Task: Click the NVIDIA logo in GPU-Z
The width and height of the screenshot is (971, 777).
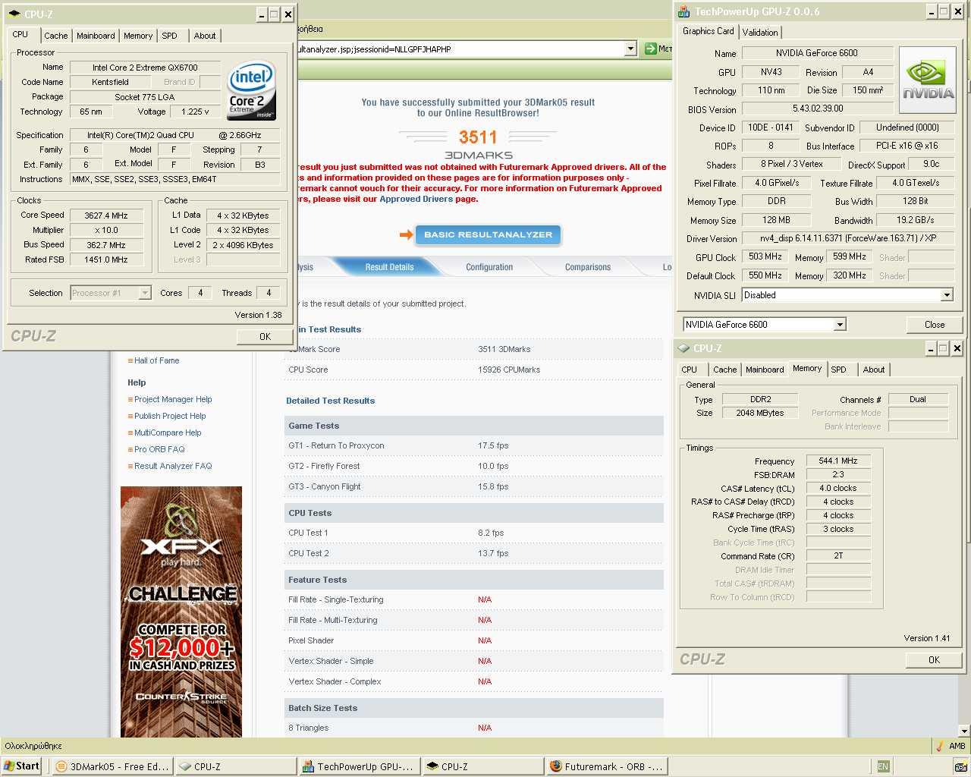Action: pos(928,80)
